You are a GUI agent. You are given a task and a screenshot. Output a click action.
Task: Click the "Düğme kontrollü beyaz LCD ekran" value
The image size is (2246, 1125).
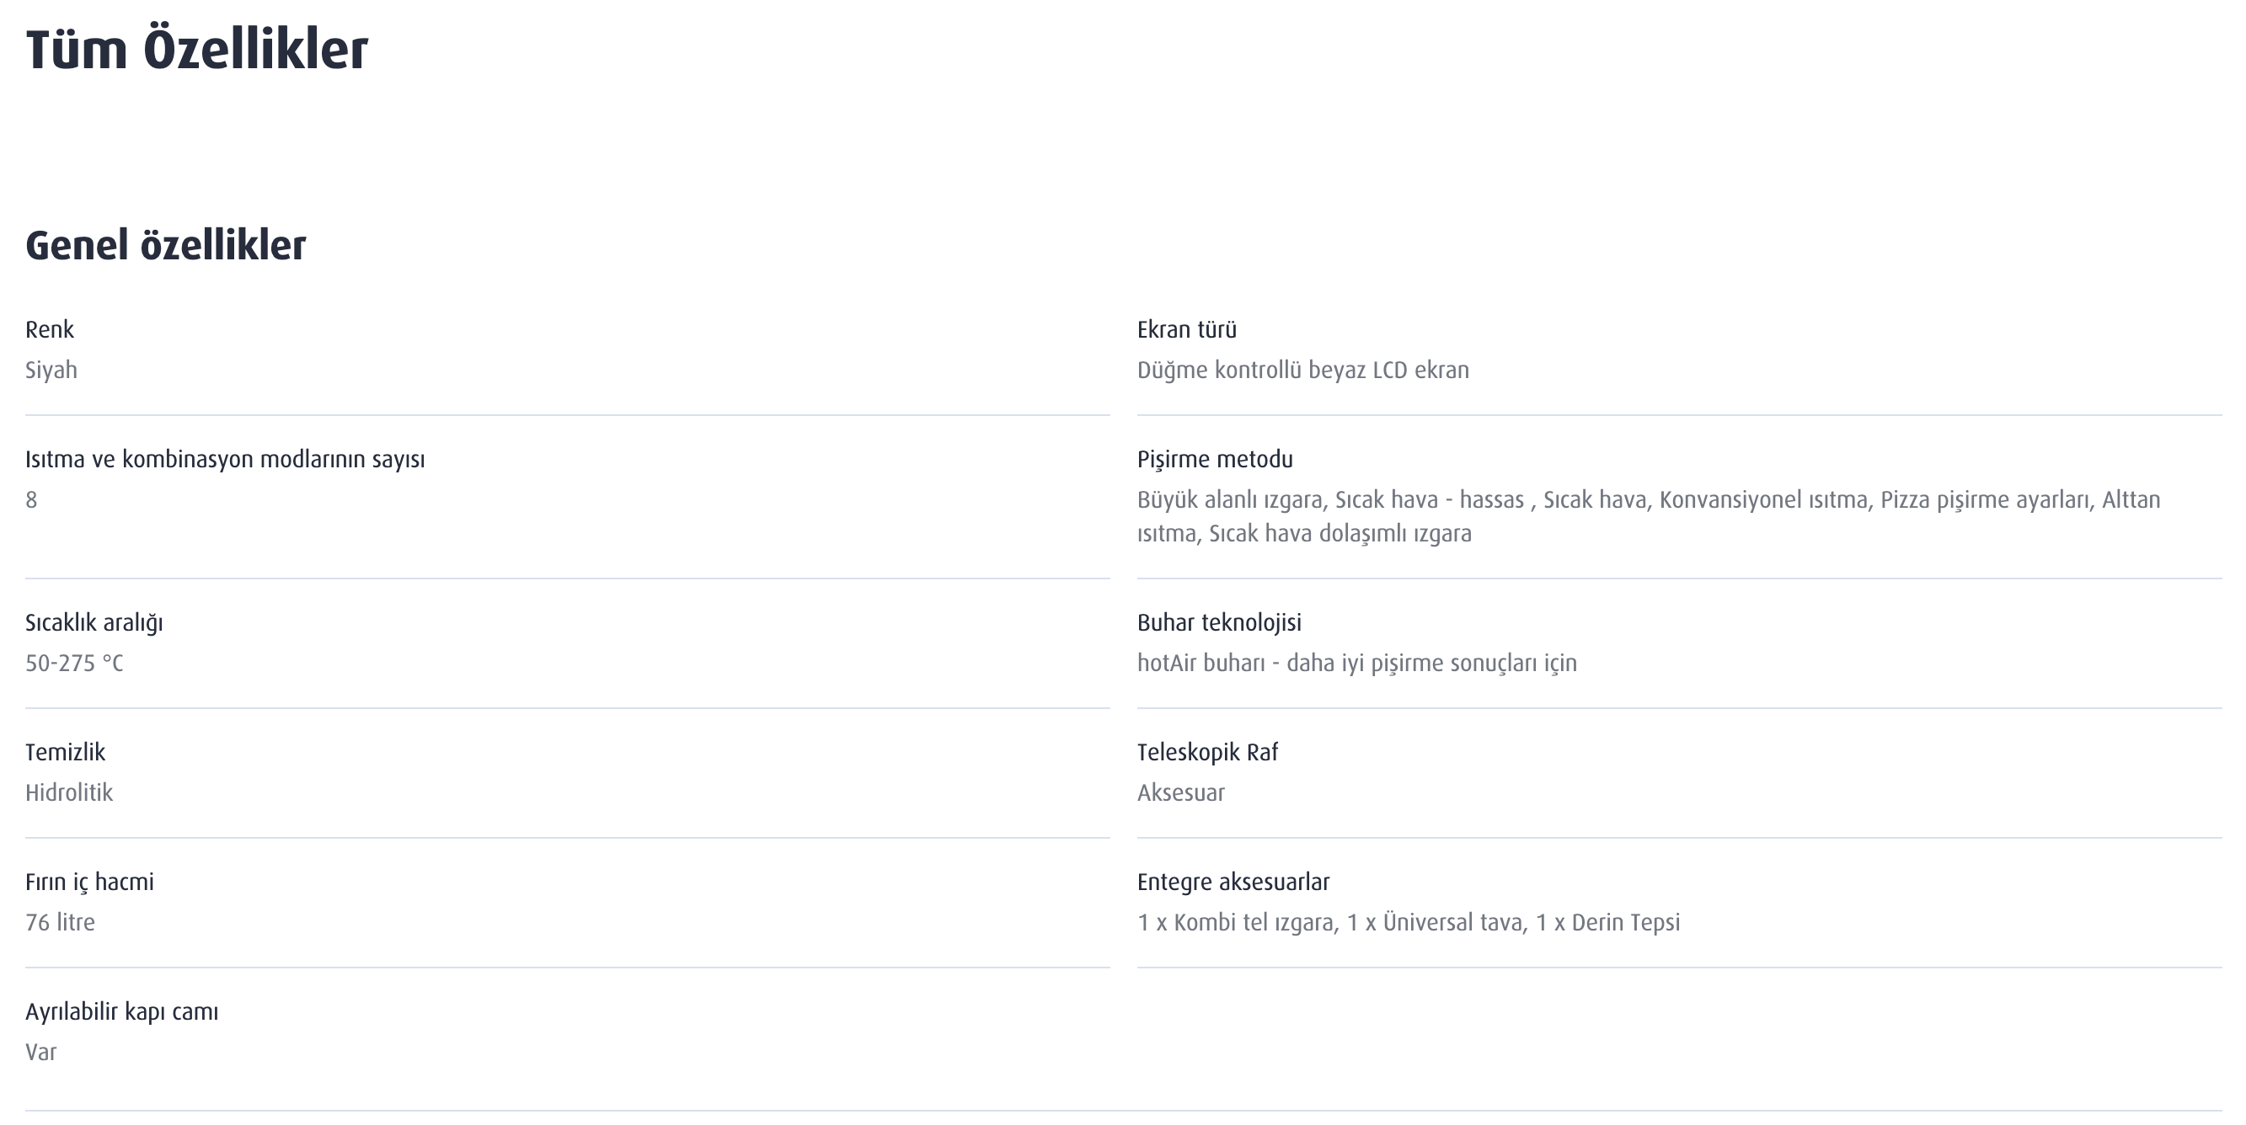tap(1302, 371)
